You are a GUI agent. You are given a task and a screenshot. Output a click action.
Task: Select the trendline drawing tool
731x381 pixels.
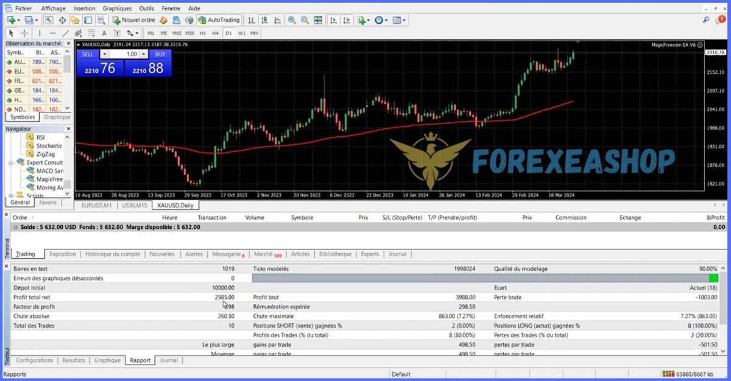[66, 33]
